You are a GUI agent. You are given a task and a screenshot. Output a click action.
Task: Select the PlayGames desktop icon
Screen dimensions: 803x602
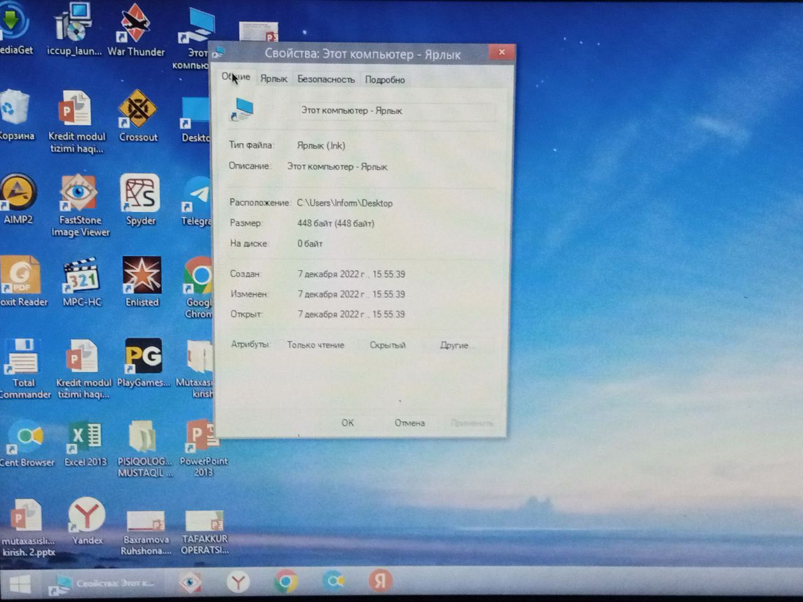coord(143,362)
